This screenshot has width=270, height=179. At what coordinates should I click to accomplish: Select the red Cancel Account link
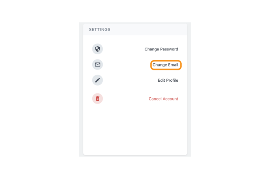pyautogui.click(x=163, y=99)
